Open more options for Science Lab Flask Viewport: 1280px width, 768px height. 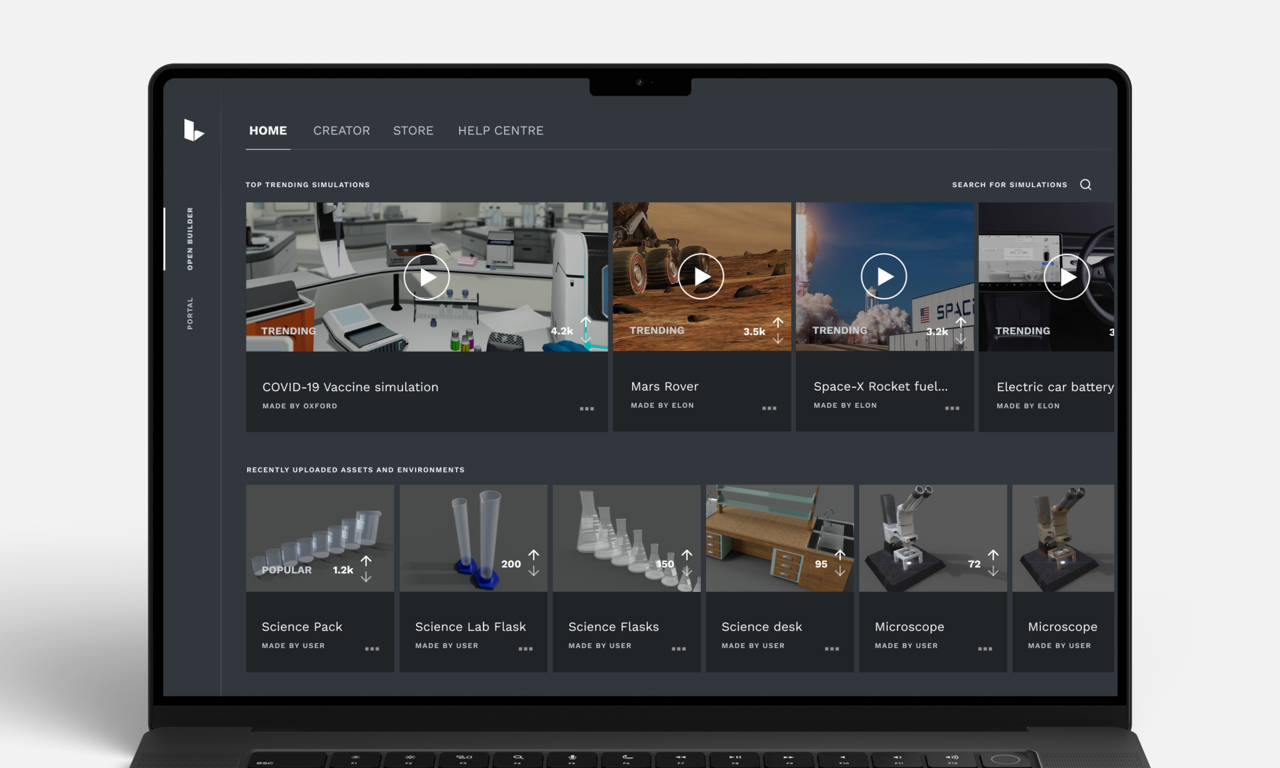coord(525,649)
